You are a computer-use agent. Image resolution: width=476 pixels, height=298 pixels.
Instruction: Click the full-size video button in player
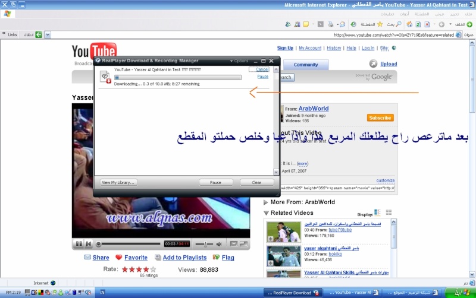click(243, 243)
